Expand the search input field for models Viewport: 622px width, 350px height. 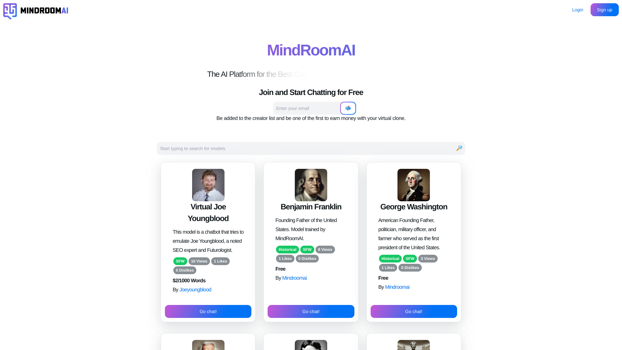click(x=311, y=148)
